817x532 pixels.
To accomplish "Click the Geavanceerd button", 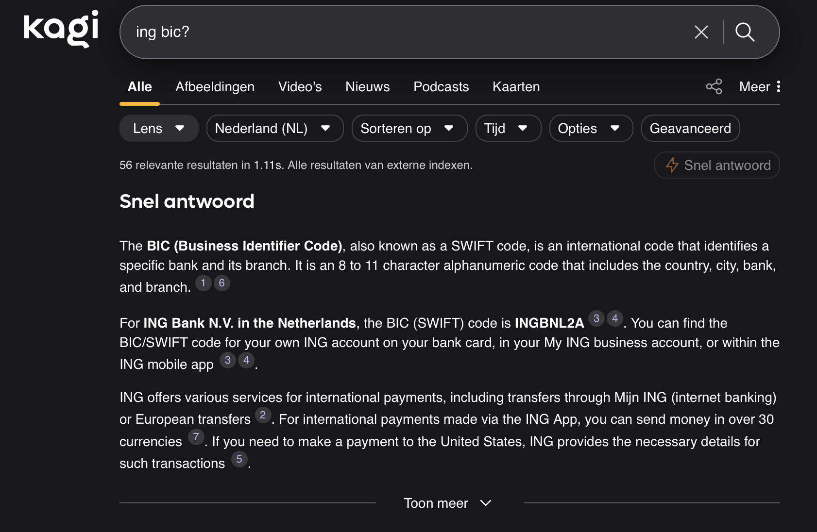I will 690,128.
